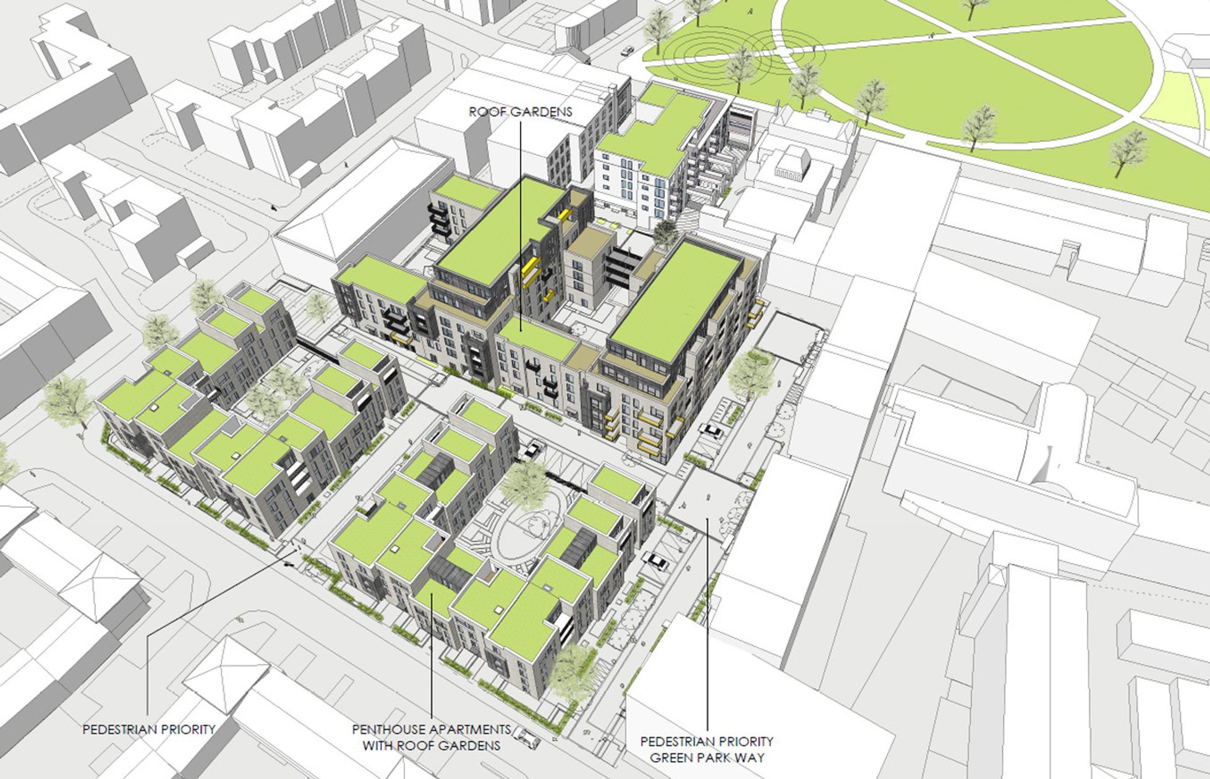Click the PEDESTRIAN PRIORITY GREEN PARK WAY label

pyautogui.click(x=707, y=749)
